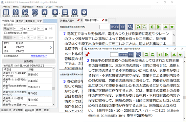Screen dimensions: 186x122
Task: Close the inactive 労働者災害 document tab
Action: tap(82, 20)
